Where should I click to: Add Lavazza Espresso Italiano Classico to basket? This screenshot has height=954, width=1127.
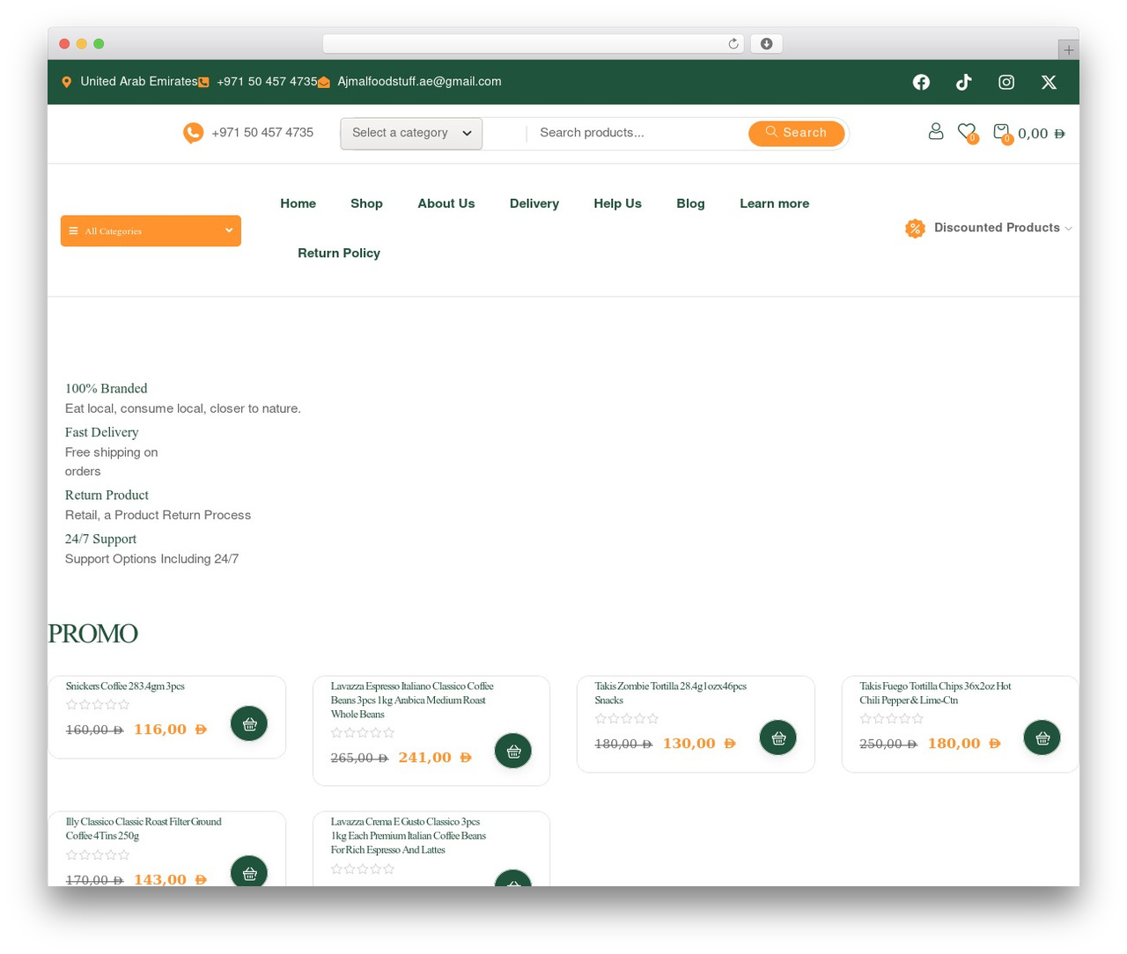click(x=513, y=751)
